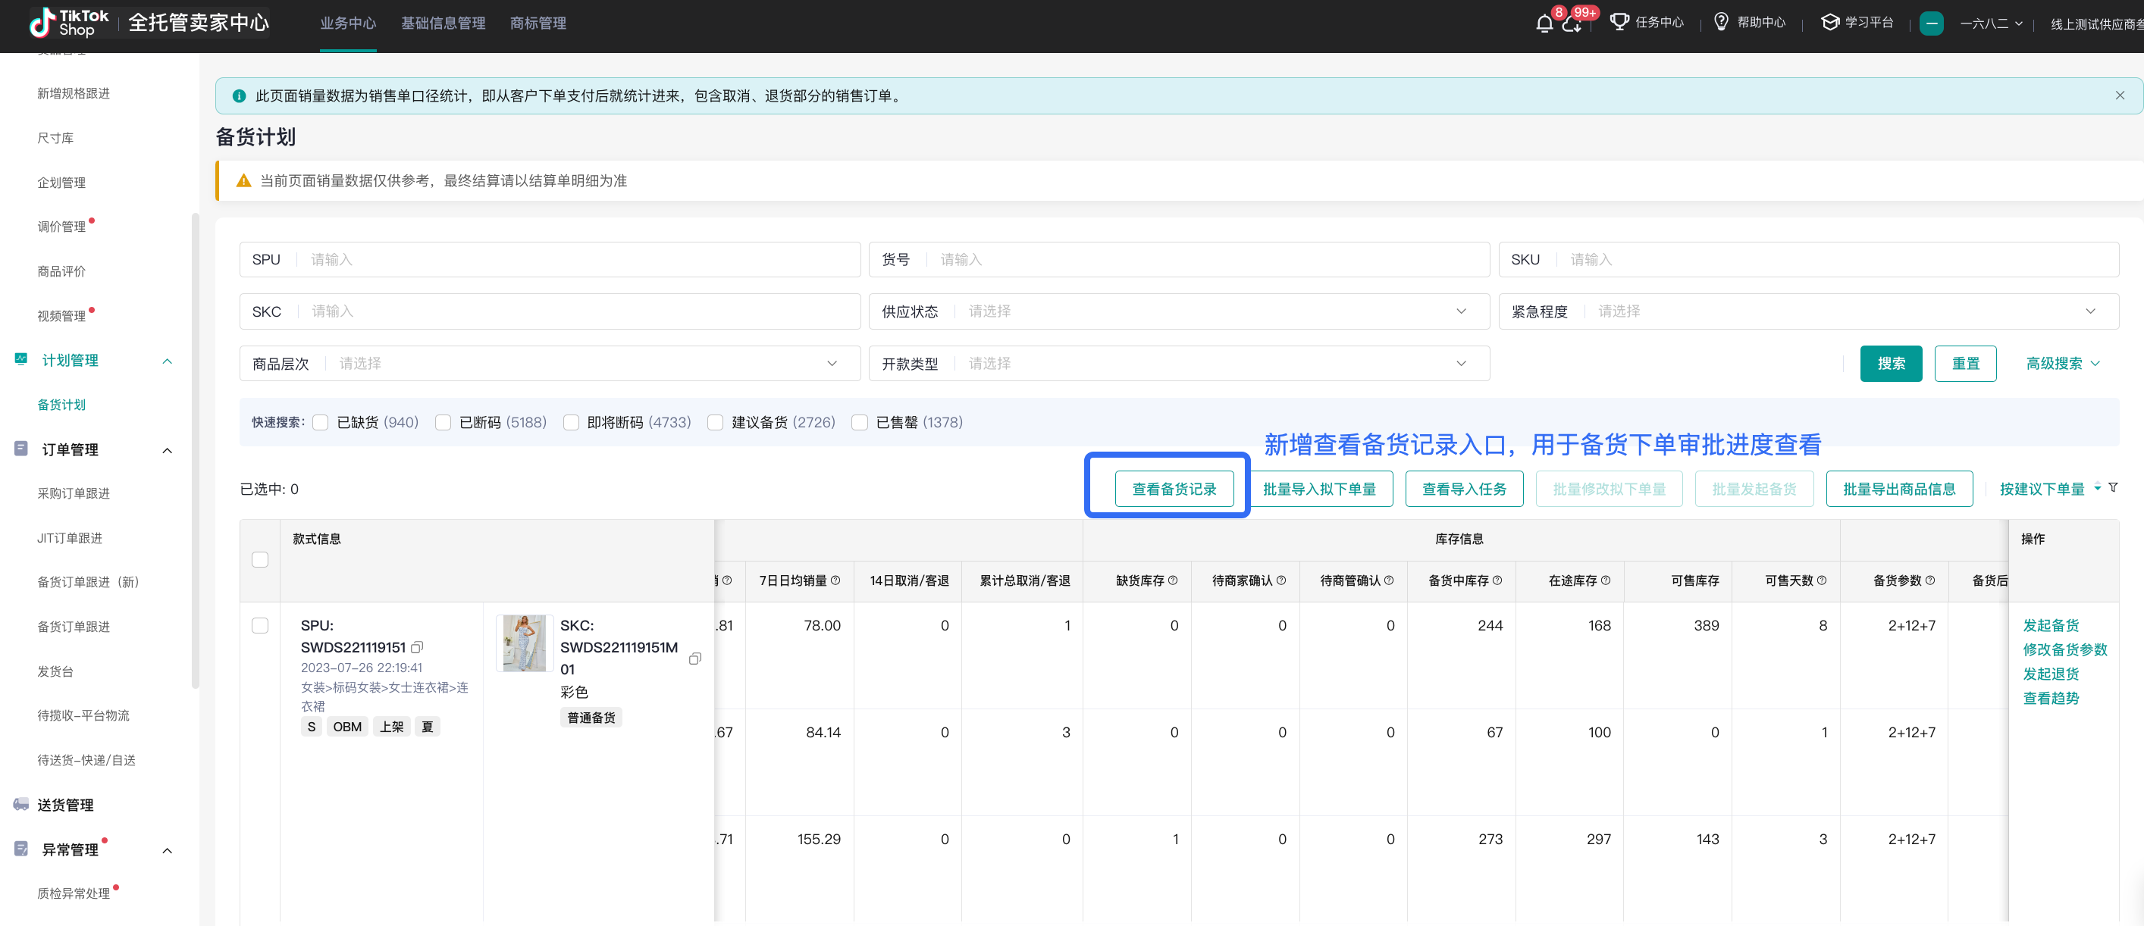
Task: Click the 货号 input field
Action: (x=1179, y=260)
